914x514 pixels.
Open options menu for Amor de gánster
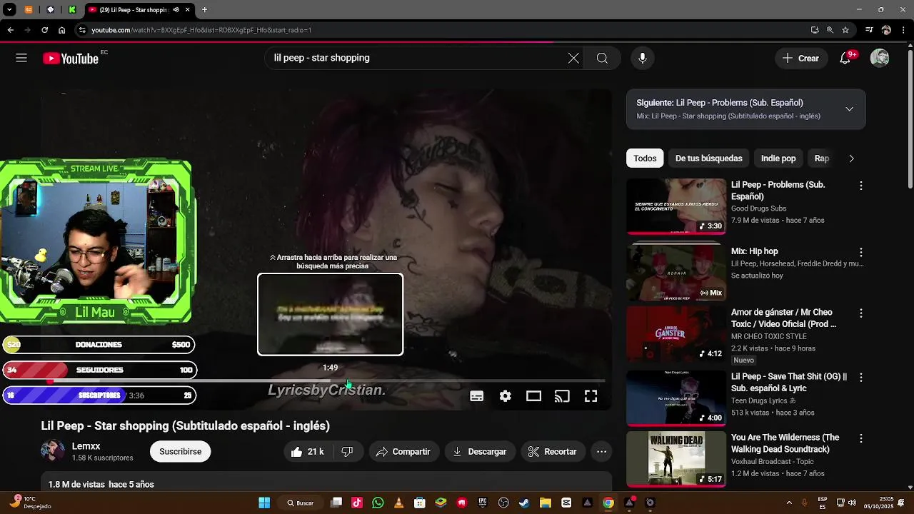pos(861,313)
